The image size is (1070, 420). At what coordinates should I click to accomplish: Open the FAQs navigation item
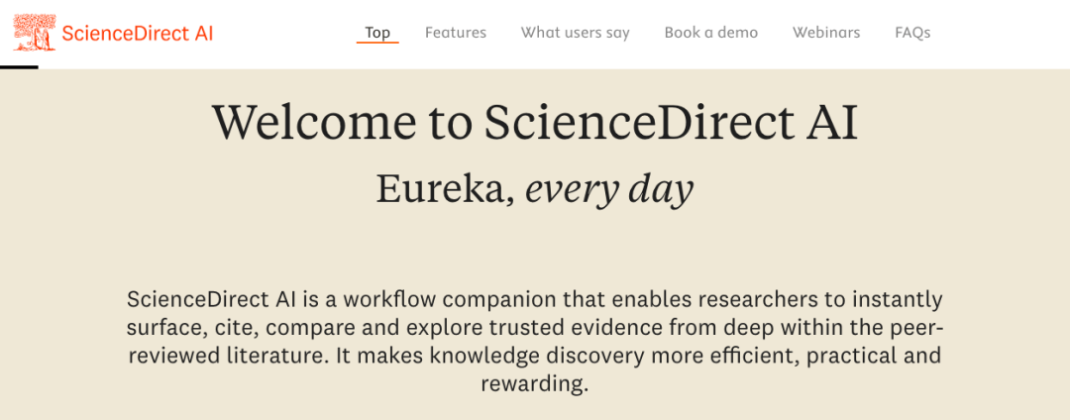[912, 33]
